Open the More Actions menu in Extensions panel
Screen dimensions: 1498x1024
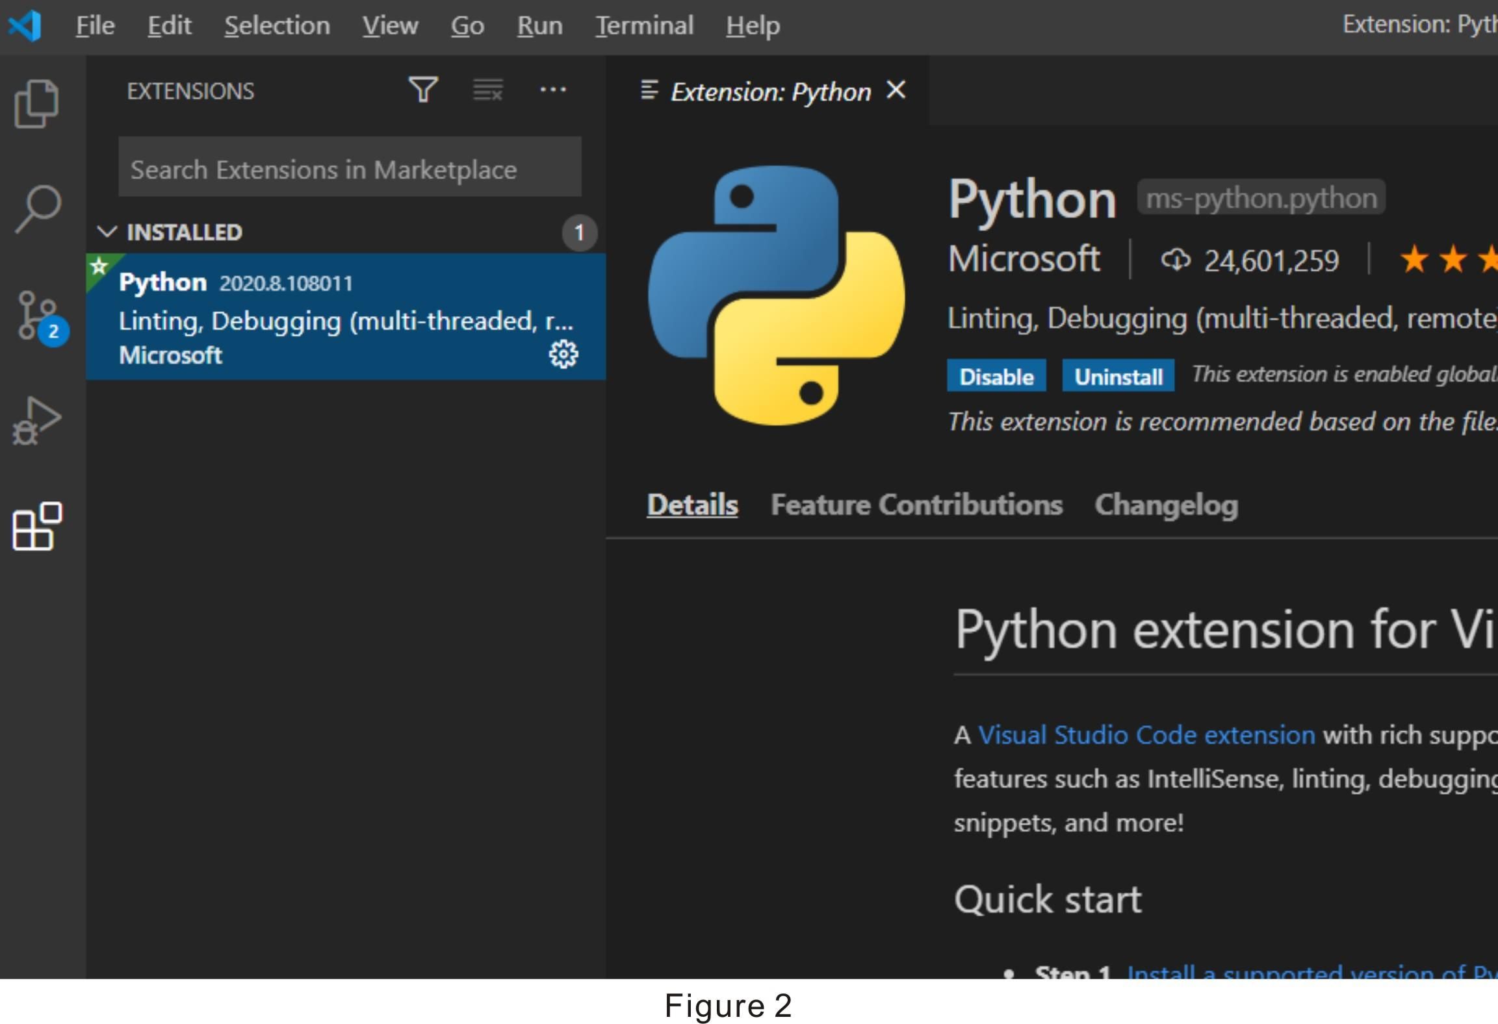click(x=553, y=90)
